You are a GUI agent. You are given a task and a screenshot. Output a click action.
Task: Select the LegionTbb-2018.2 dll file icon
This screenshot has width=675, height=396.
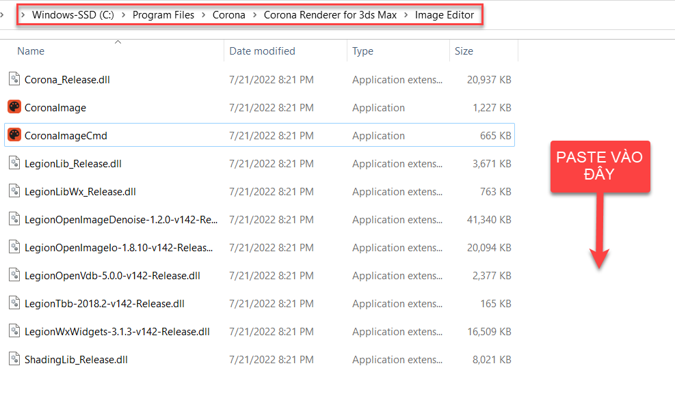(x=14, y=303)
